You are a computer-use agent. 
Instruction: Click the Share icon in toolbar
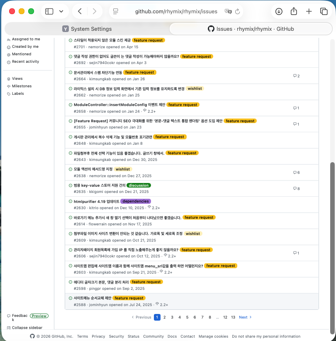coord(294,11)
